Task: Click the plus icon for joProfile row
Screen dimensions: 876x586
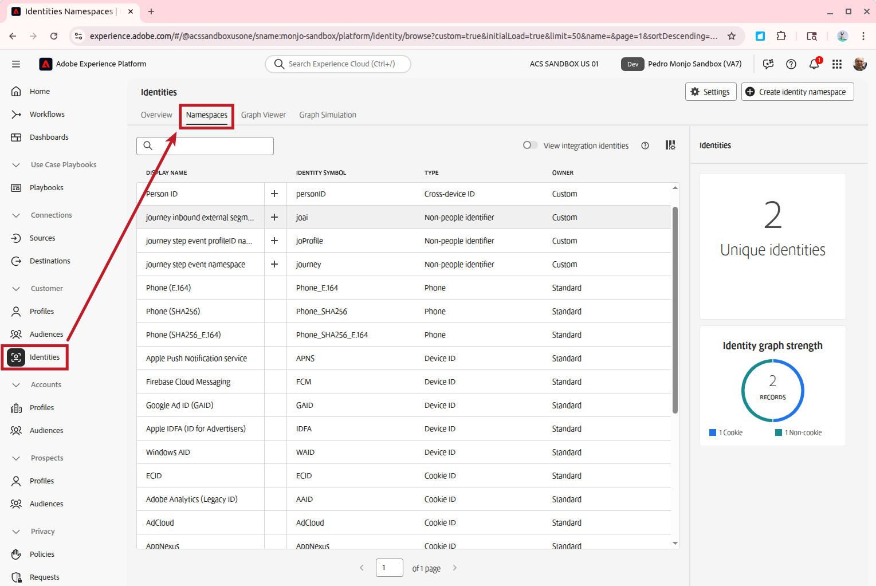Action: coord(274,241)
